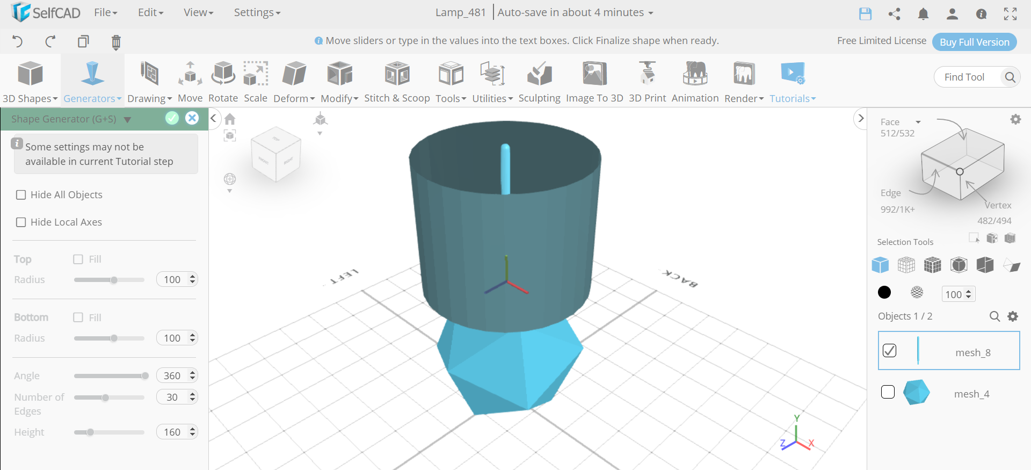Open the right panel settings gear
Image resolution: width=1031 pixels, height=470 pixels.
(1015, 119)
